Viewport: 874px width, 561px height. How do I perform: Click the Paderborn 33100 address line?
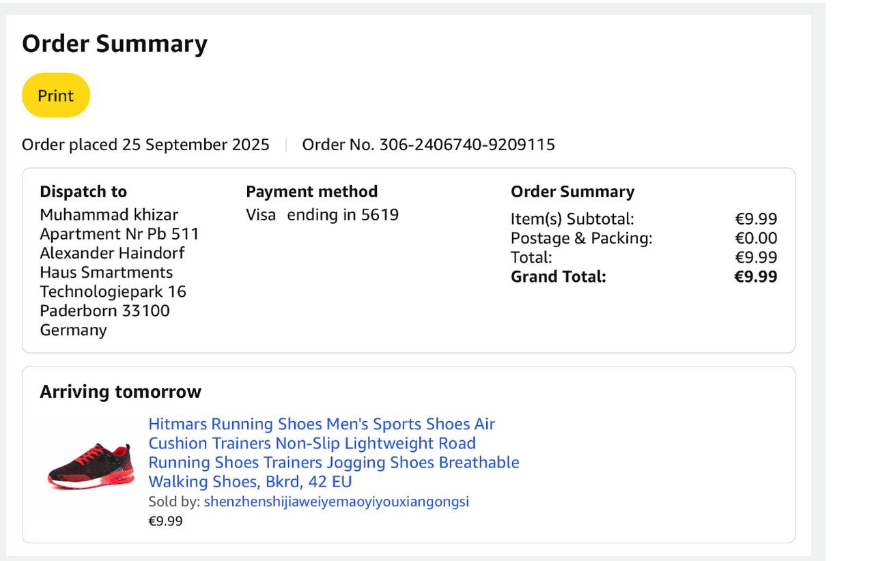pos(104,311)
